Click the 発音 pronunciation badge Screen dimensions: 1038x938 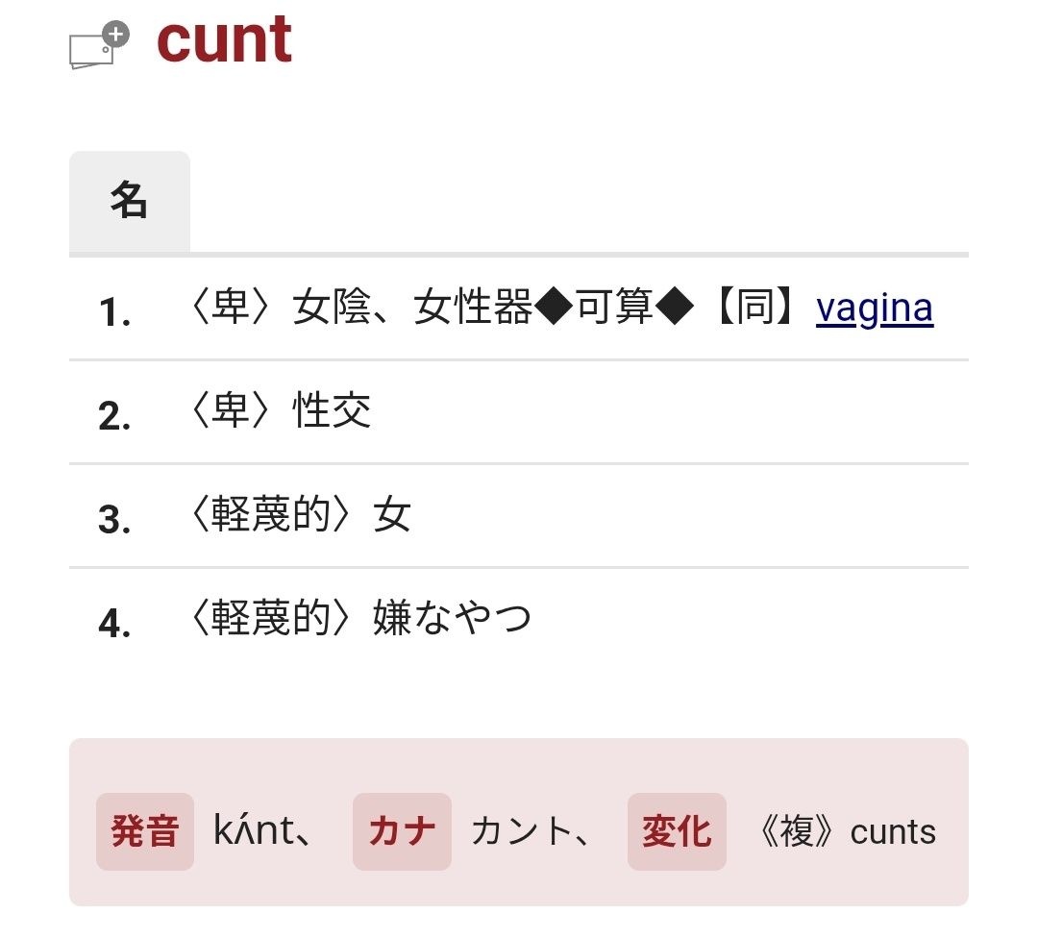[x=145, y=831]
